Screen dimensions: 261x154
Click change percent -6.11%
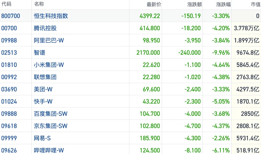[x=221, y=150]
